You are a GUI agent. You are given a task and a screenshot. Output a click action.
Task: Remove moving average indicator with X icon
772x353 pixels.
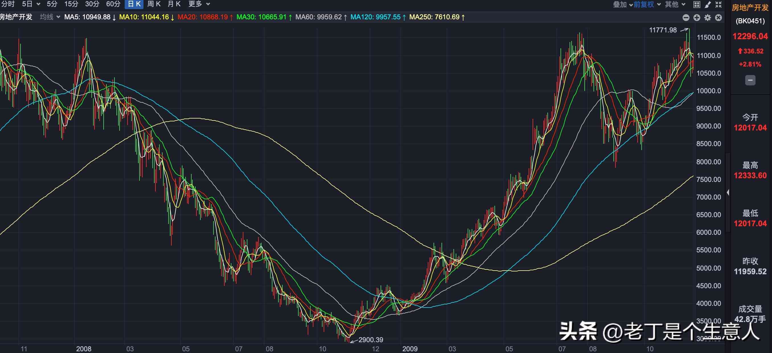tap(718, 18)
